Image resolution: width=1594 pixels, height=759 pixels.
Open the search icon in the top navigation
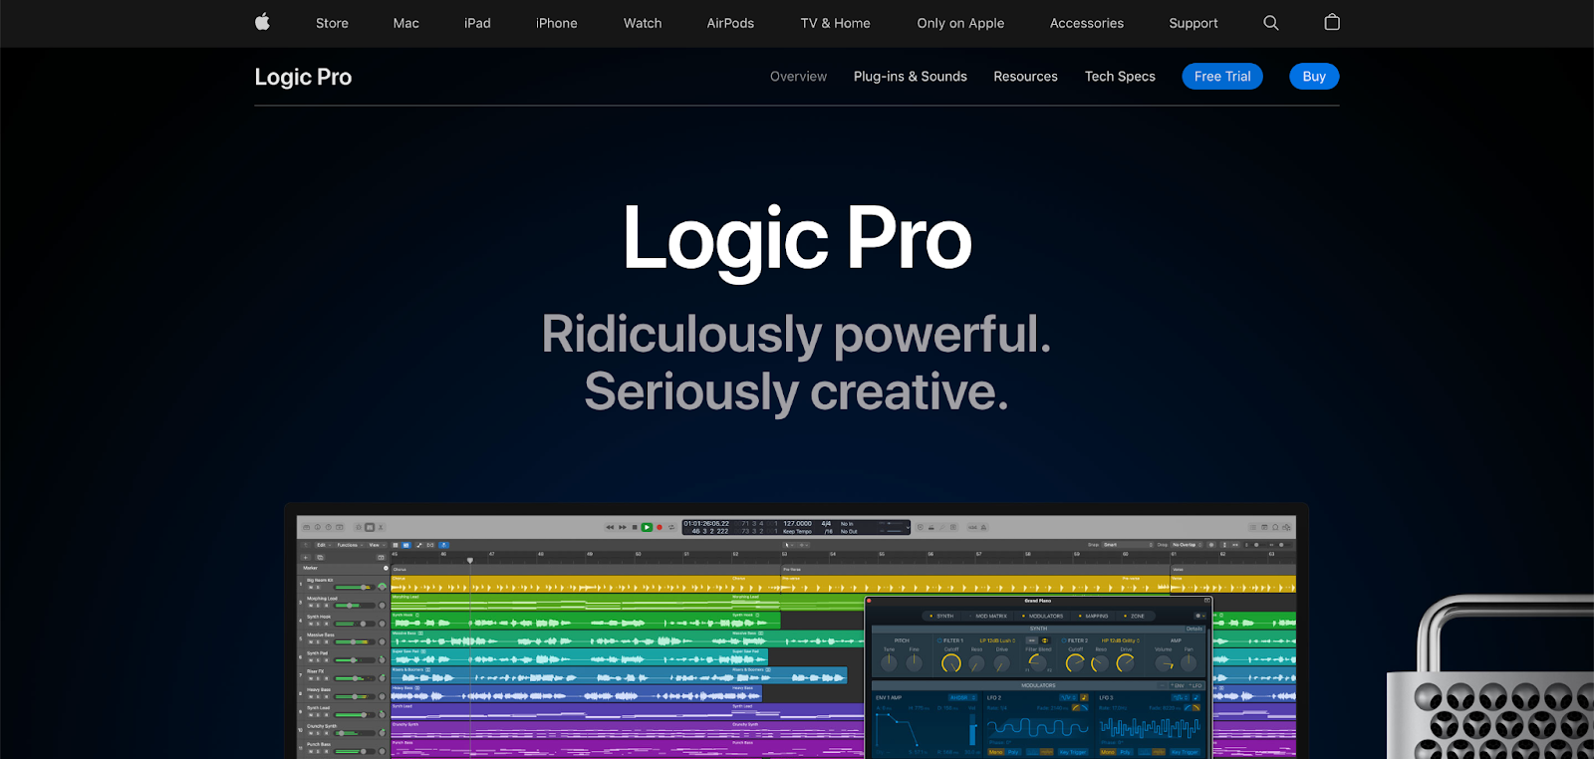[1271, 23]
